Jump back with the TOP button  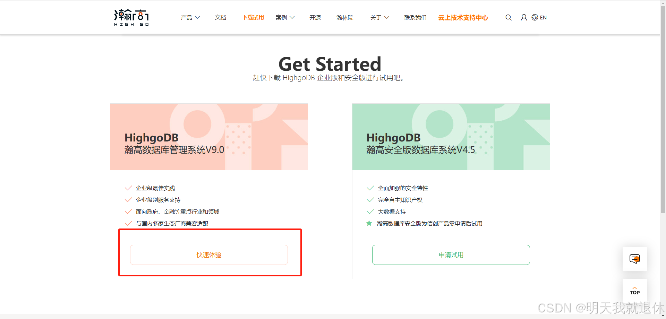635,291
